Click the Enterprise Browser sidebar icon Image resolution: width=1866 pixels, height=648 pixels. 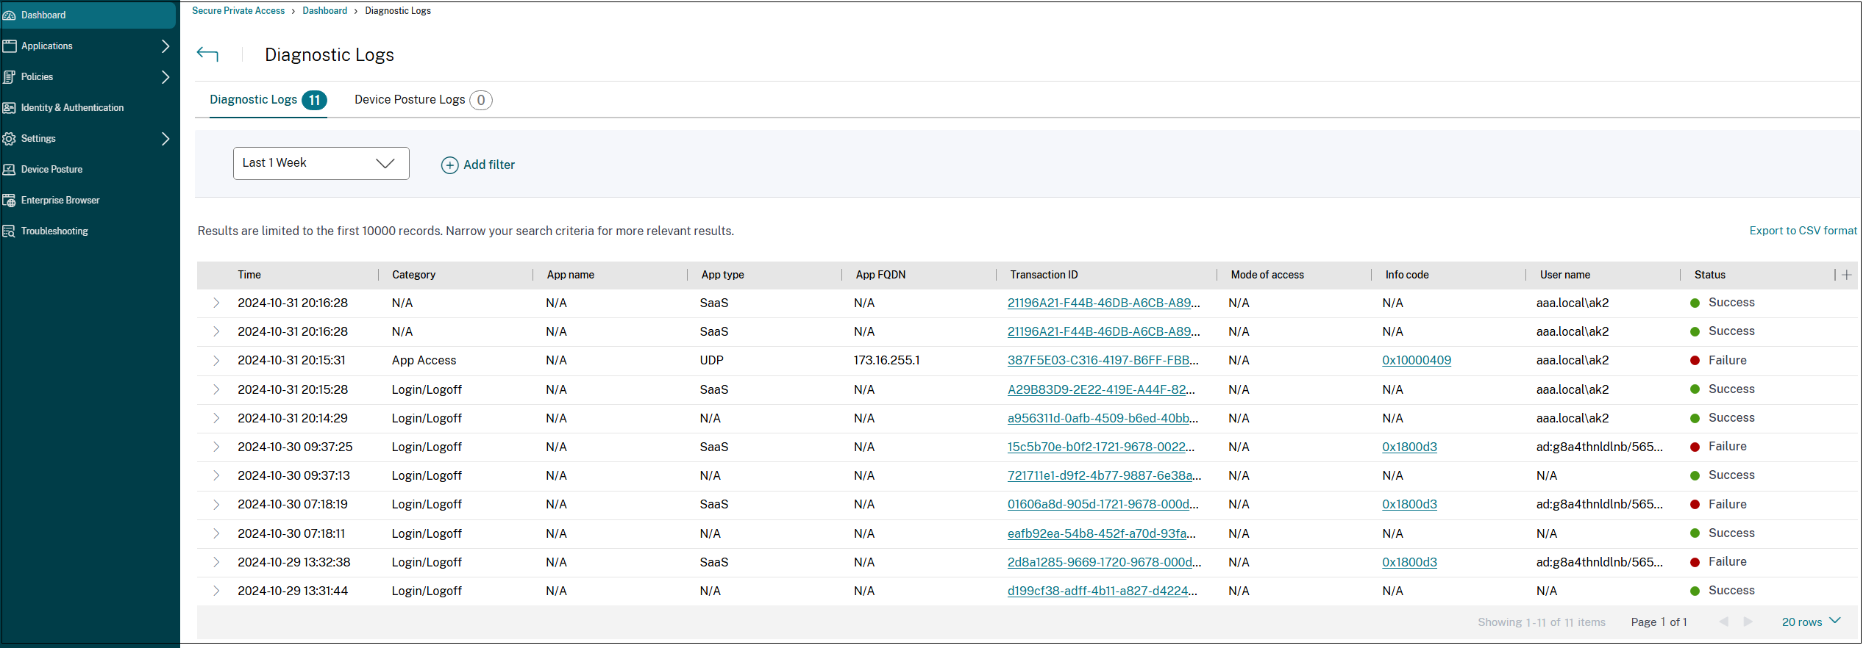(10, 201)
